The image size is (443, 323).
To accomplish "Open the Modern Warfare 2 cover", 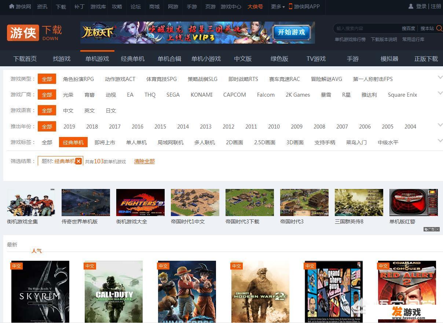I will point(260,292).
